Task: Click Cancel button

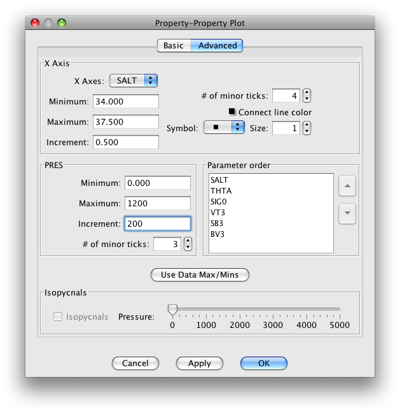Action: tap(135, 363)
